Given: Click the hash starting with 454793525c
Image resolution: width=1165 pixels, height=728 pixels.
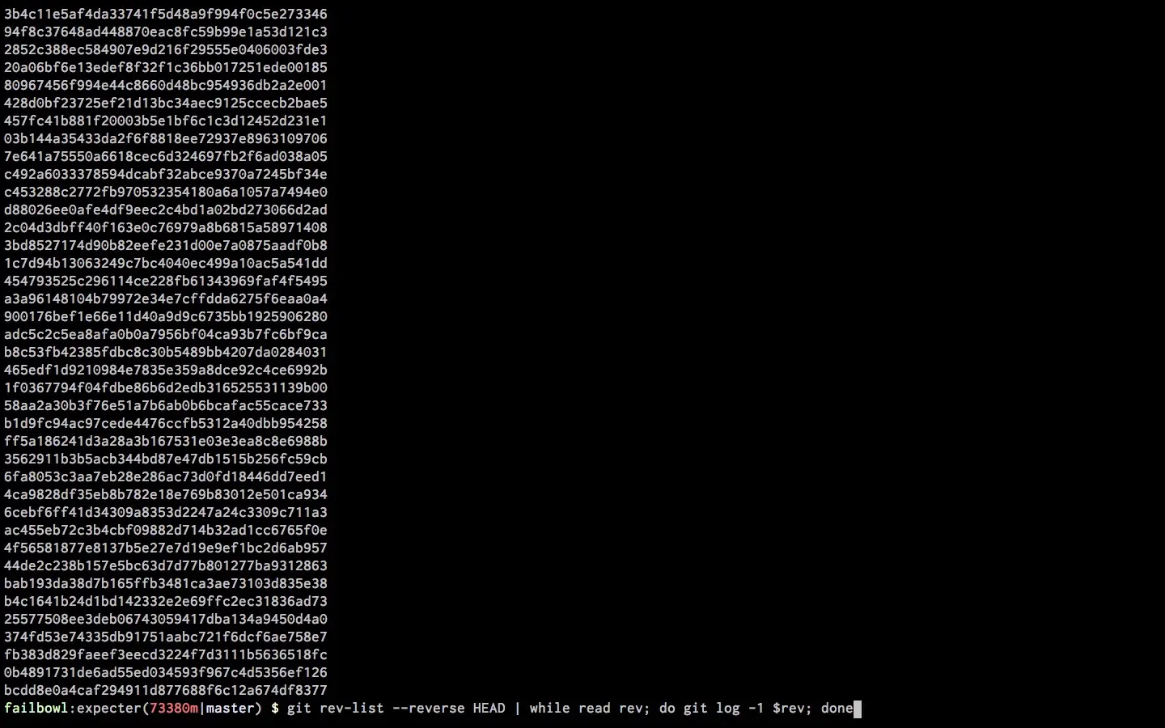Looking at the screenshot, I should (x=166, y=281).
